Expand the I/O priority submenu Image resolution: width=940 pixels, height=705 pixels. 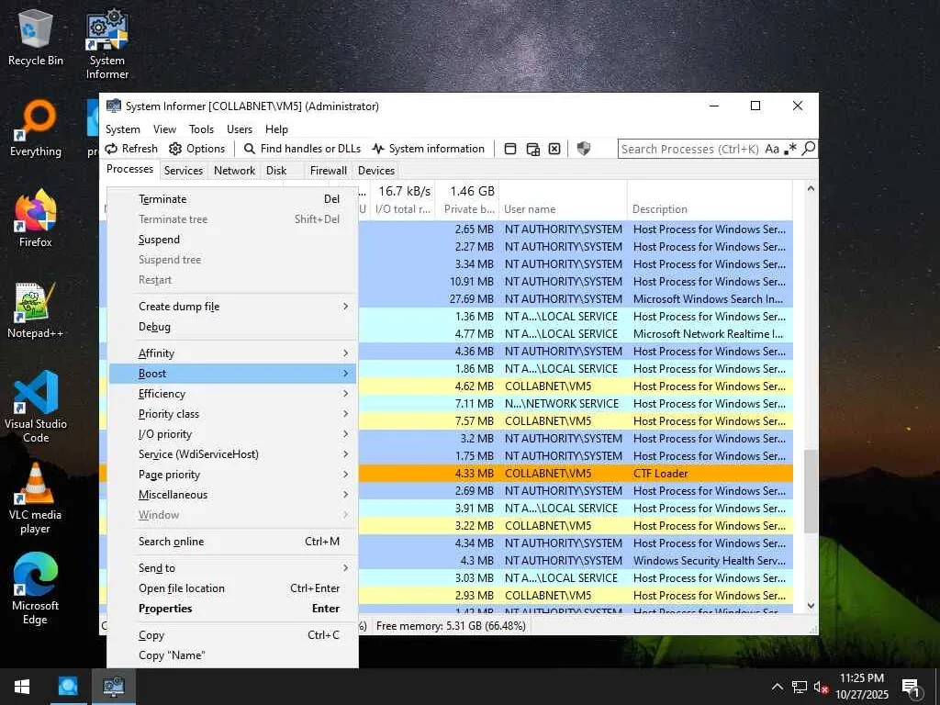232,434
